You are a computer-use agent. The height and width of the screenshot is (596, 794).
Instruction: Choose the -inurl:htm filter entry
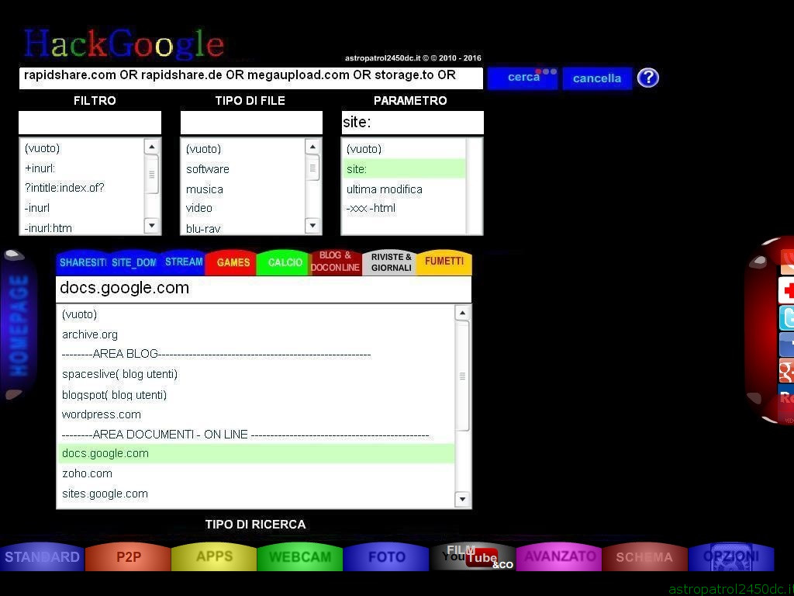pos(83,227)
